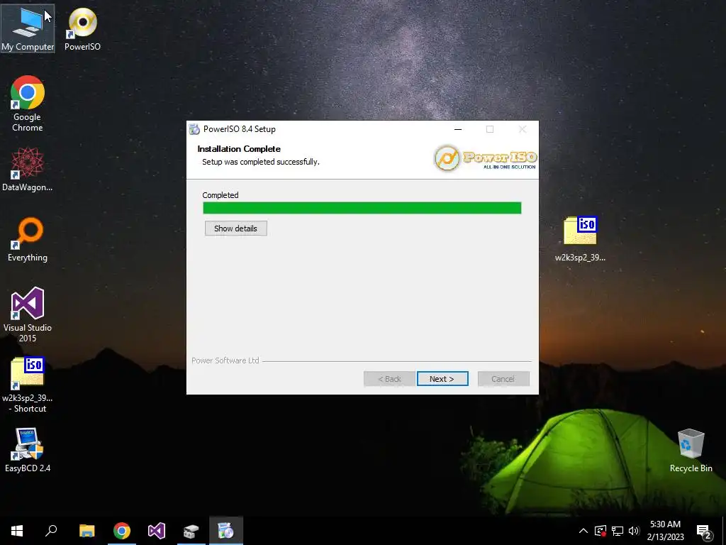Click the PowerISO Setup title bar icon

195,129
